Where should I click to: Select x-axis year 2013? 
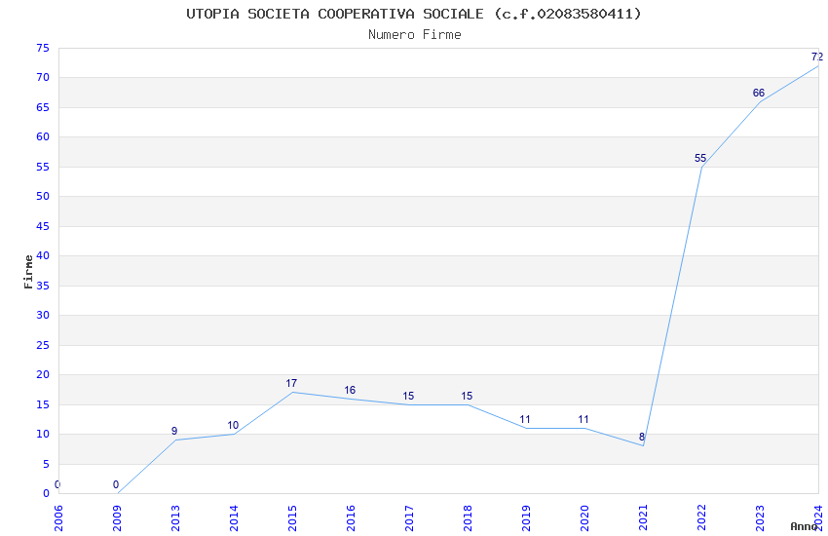175,518
